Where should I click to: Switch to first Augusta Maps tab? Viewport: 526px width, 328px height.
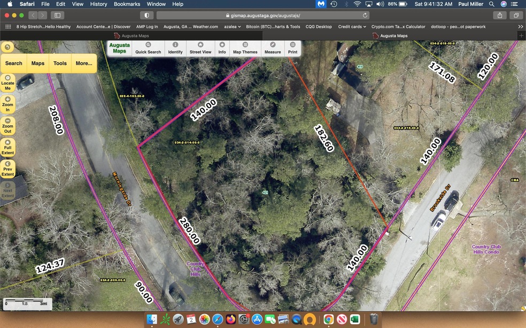coord(131,36)
